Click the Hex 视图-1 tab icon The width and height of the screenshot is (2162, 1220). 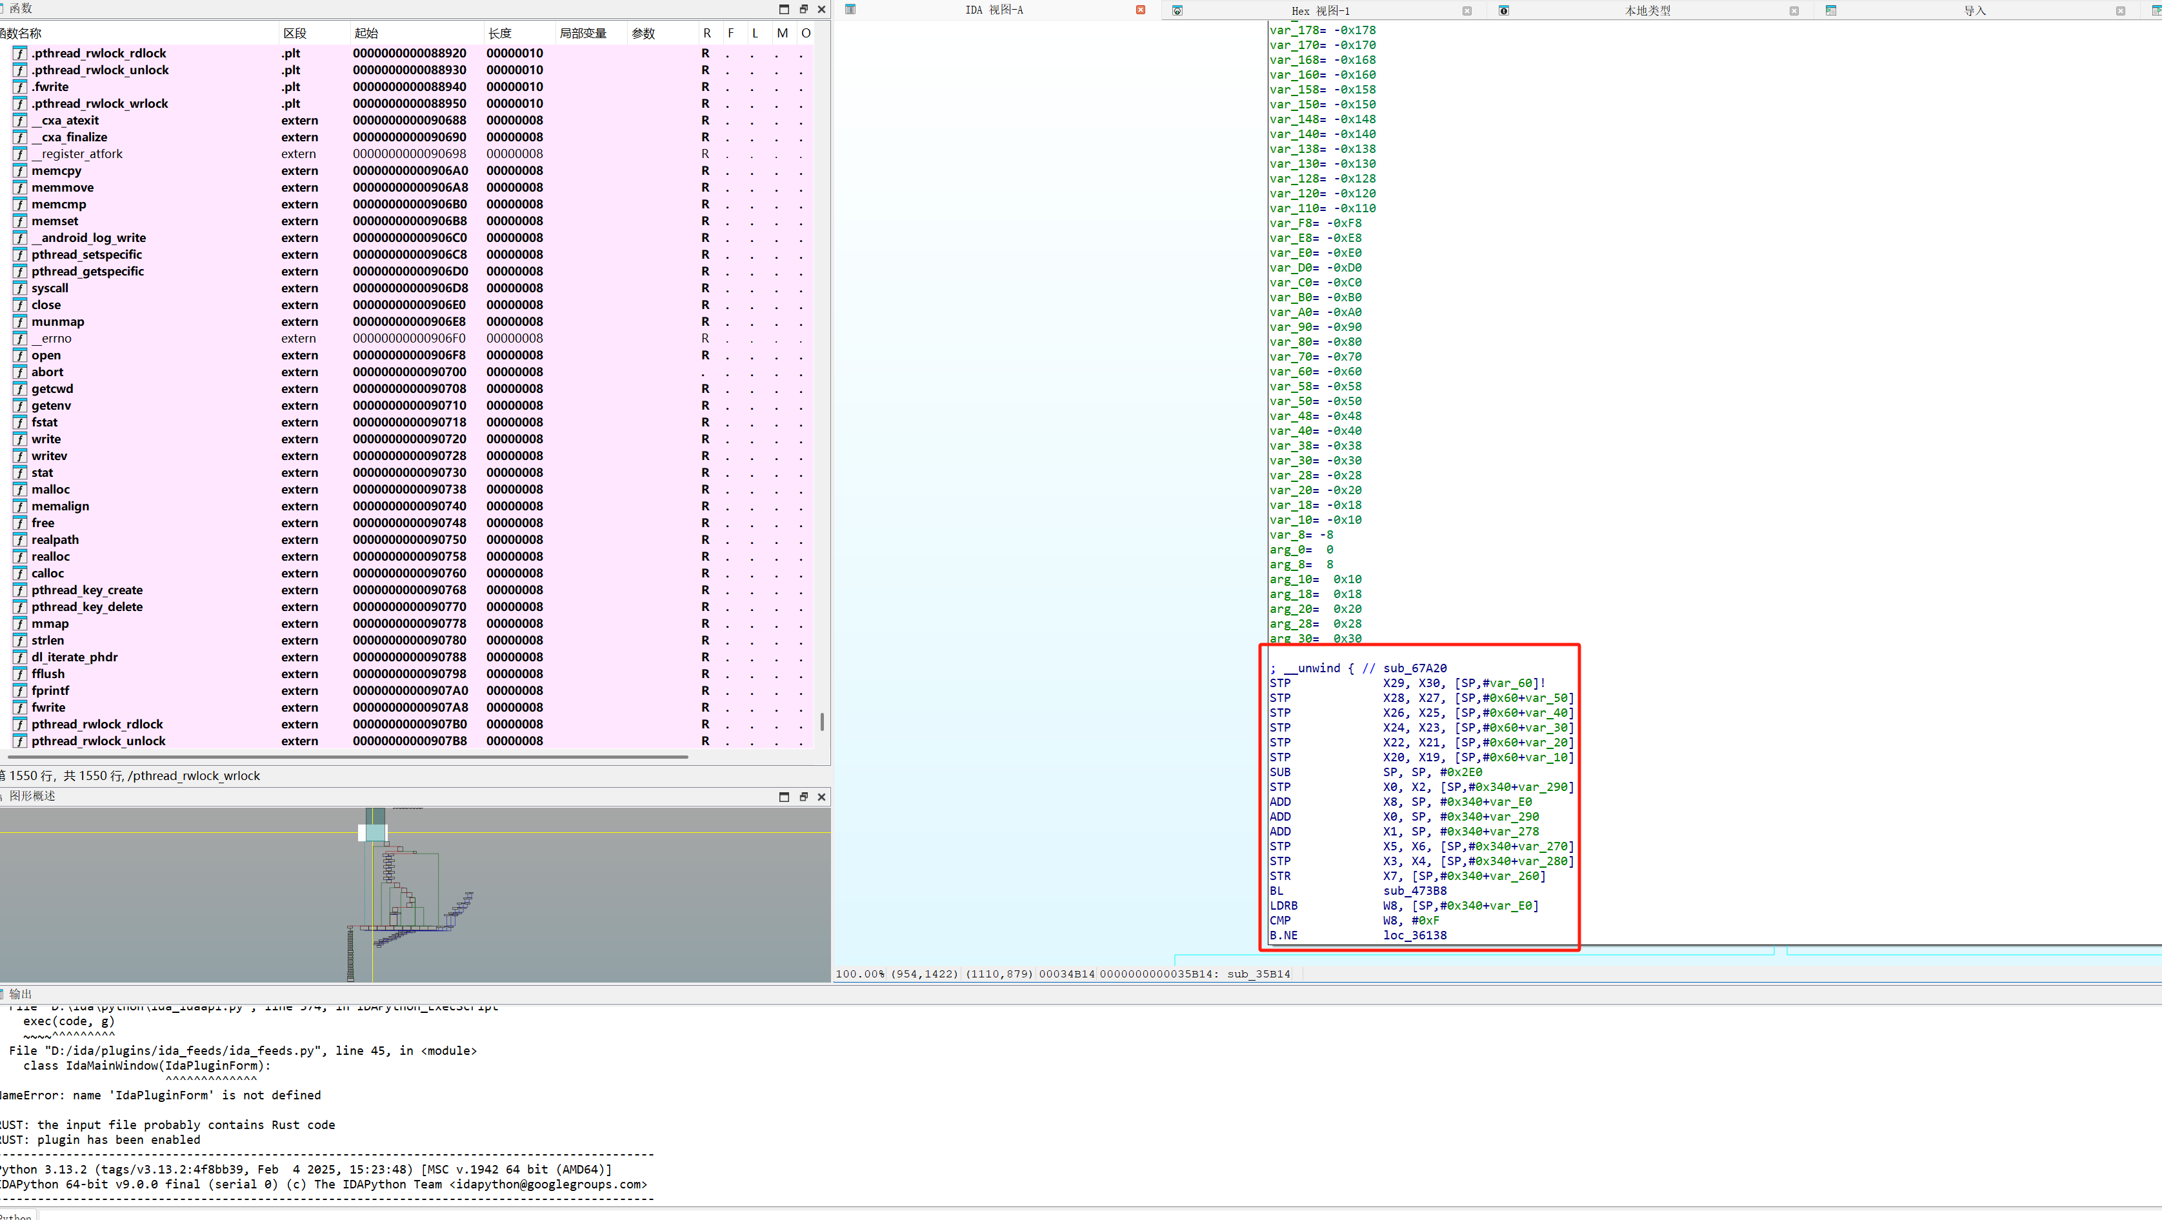click(1177, 11)
